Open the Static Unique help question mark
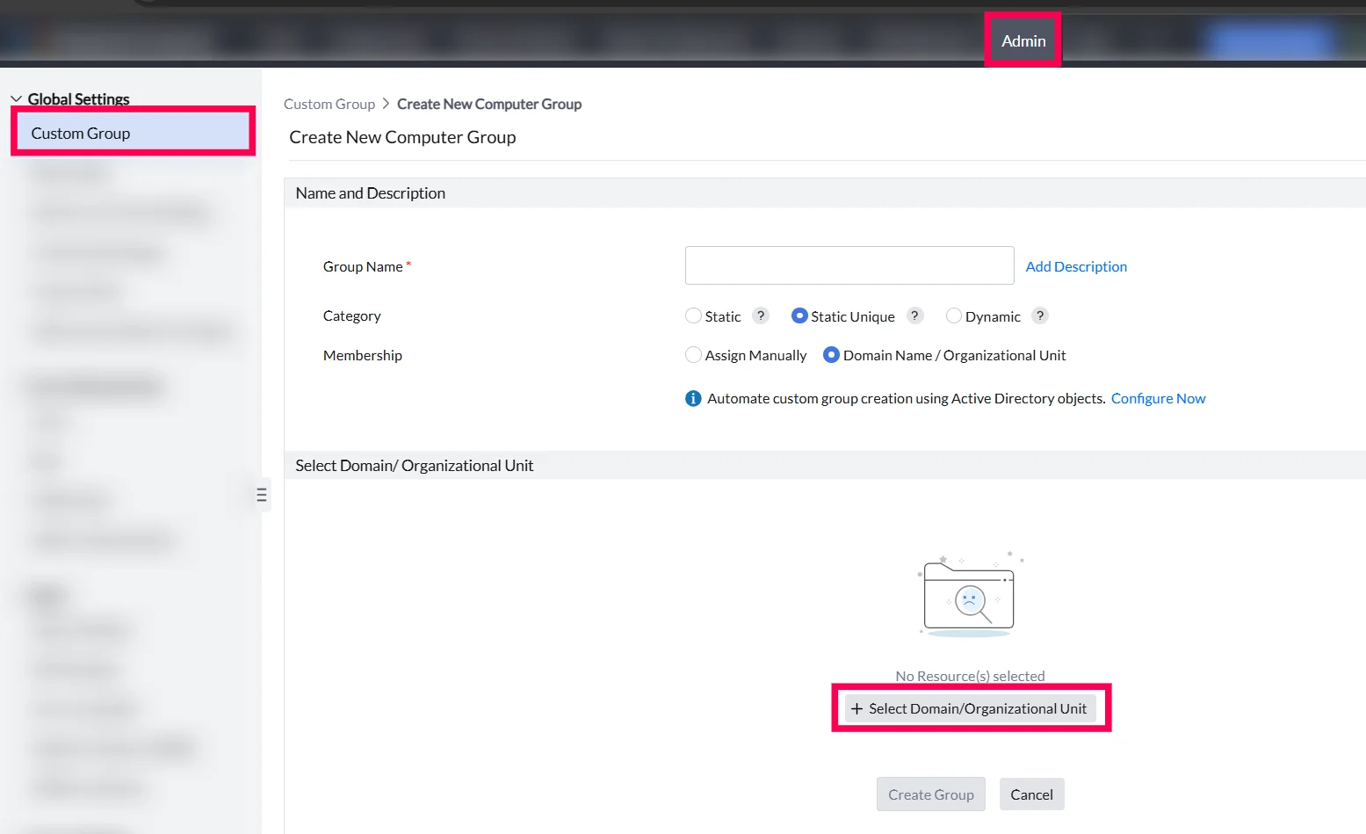The image size is (1366, 834). pos(914,315)
